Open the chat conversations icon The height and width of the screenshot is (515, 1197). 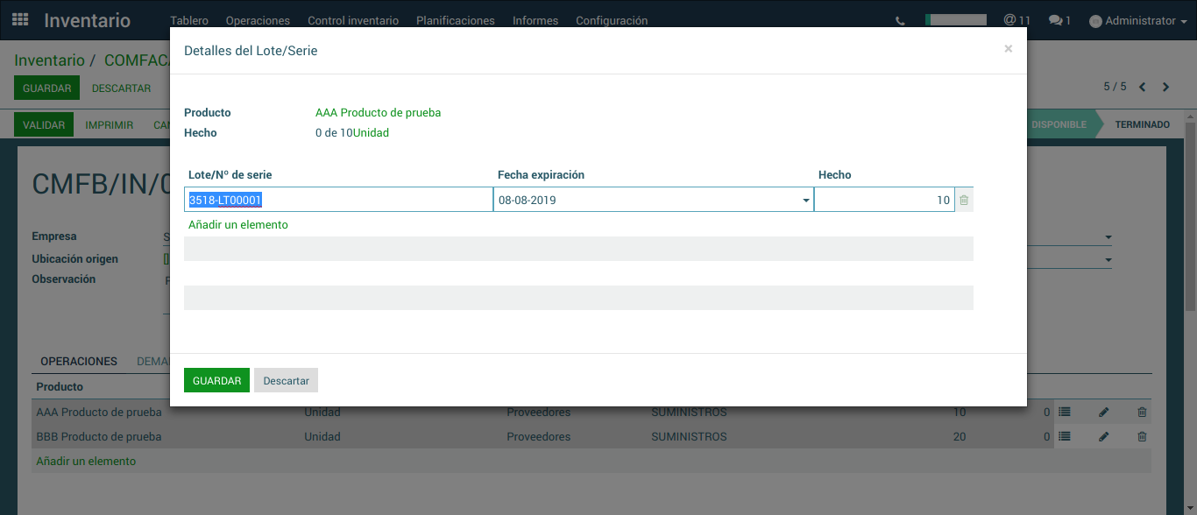tap(1059, 20)
